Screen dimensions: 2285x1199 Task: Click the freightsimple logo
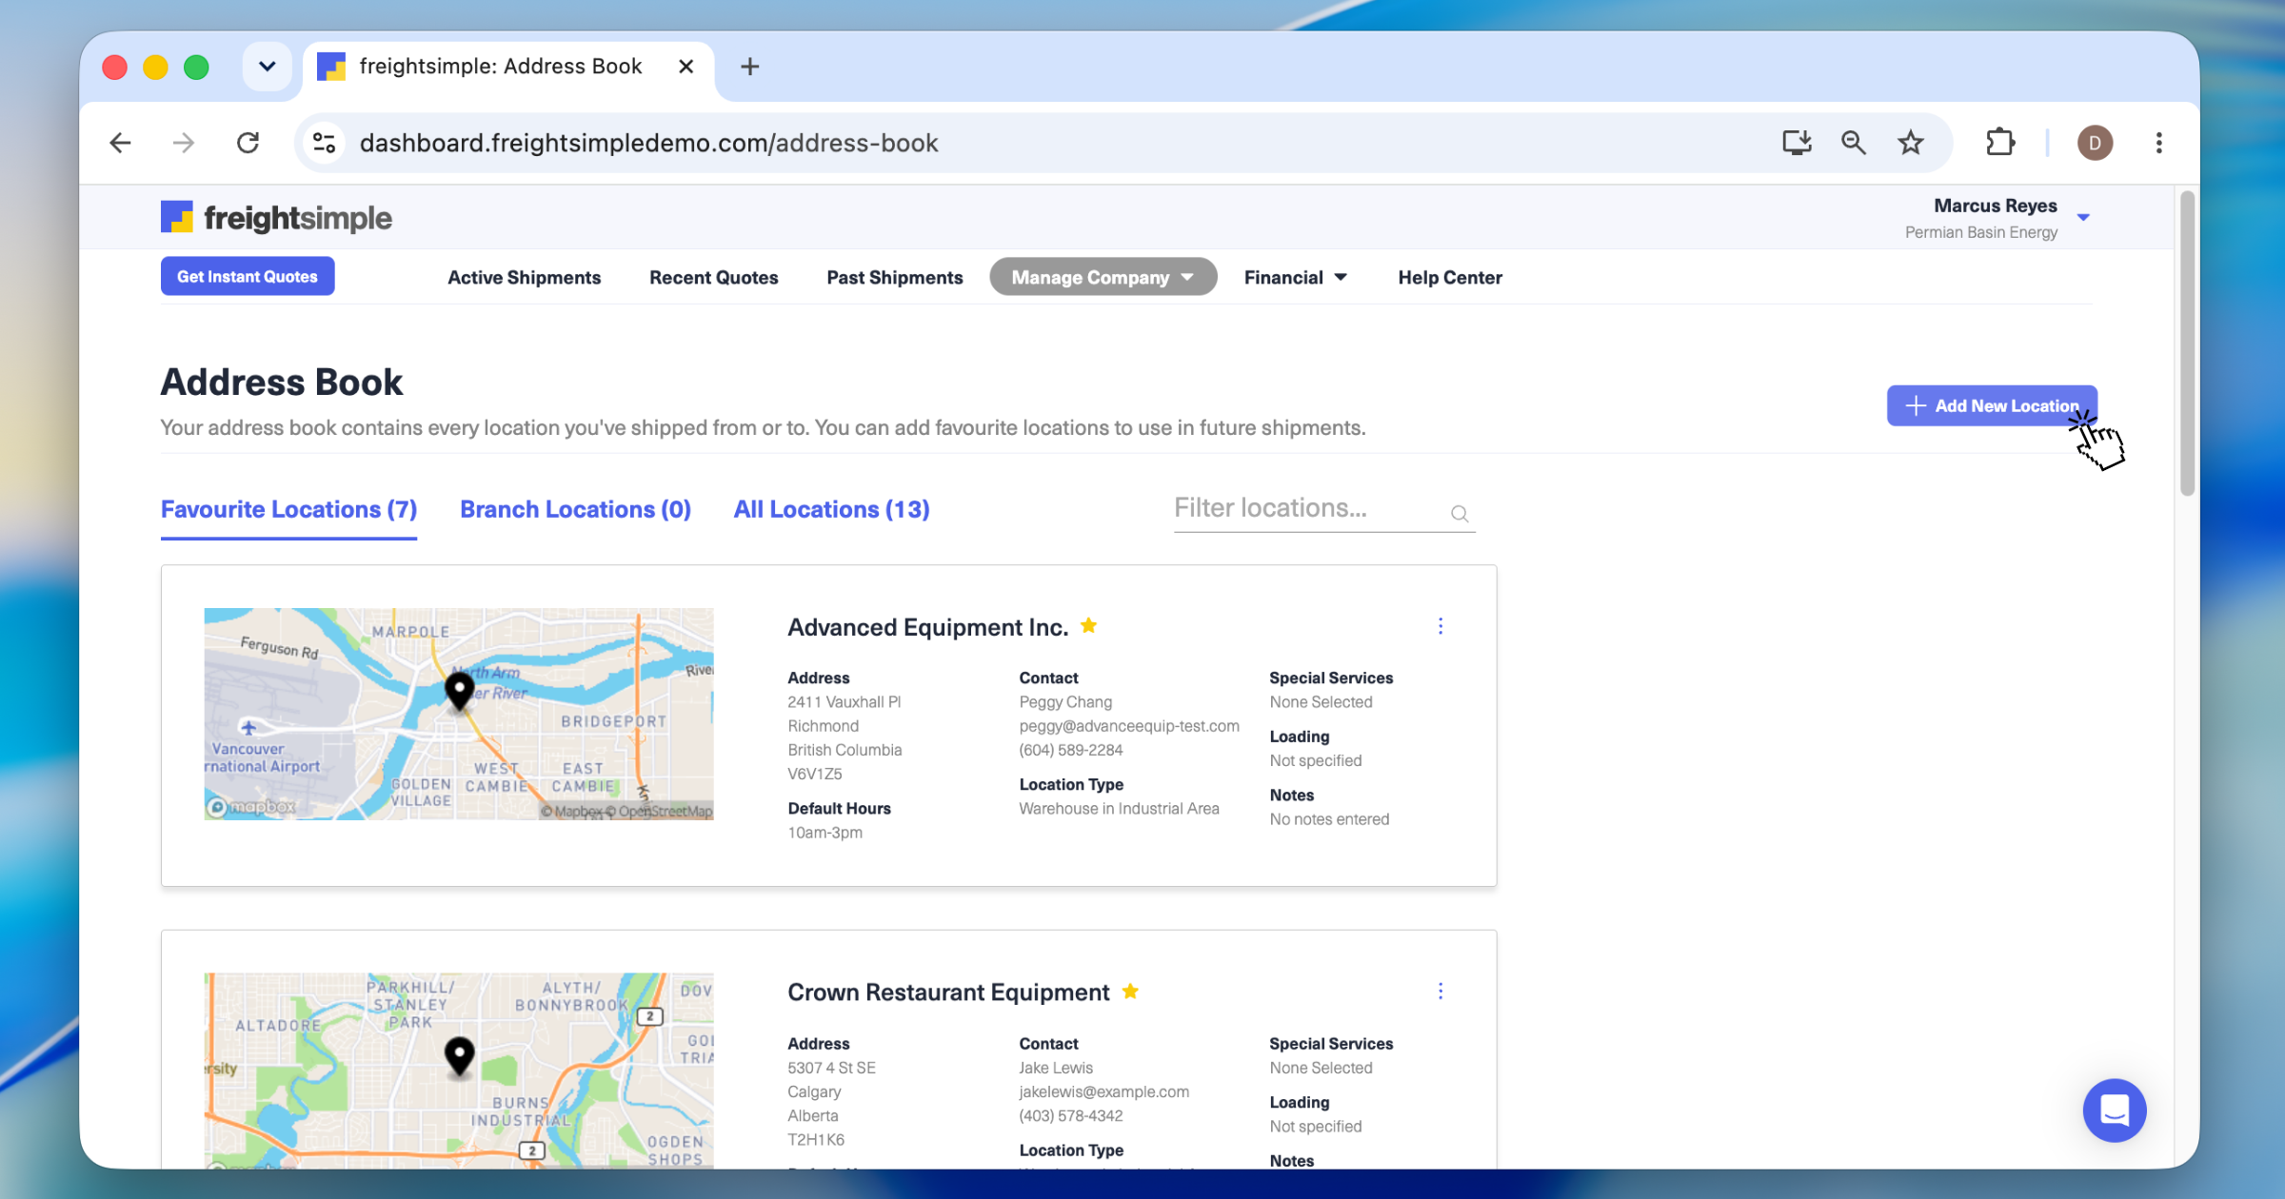point(276,218)
